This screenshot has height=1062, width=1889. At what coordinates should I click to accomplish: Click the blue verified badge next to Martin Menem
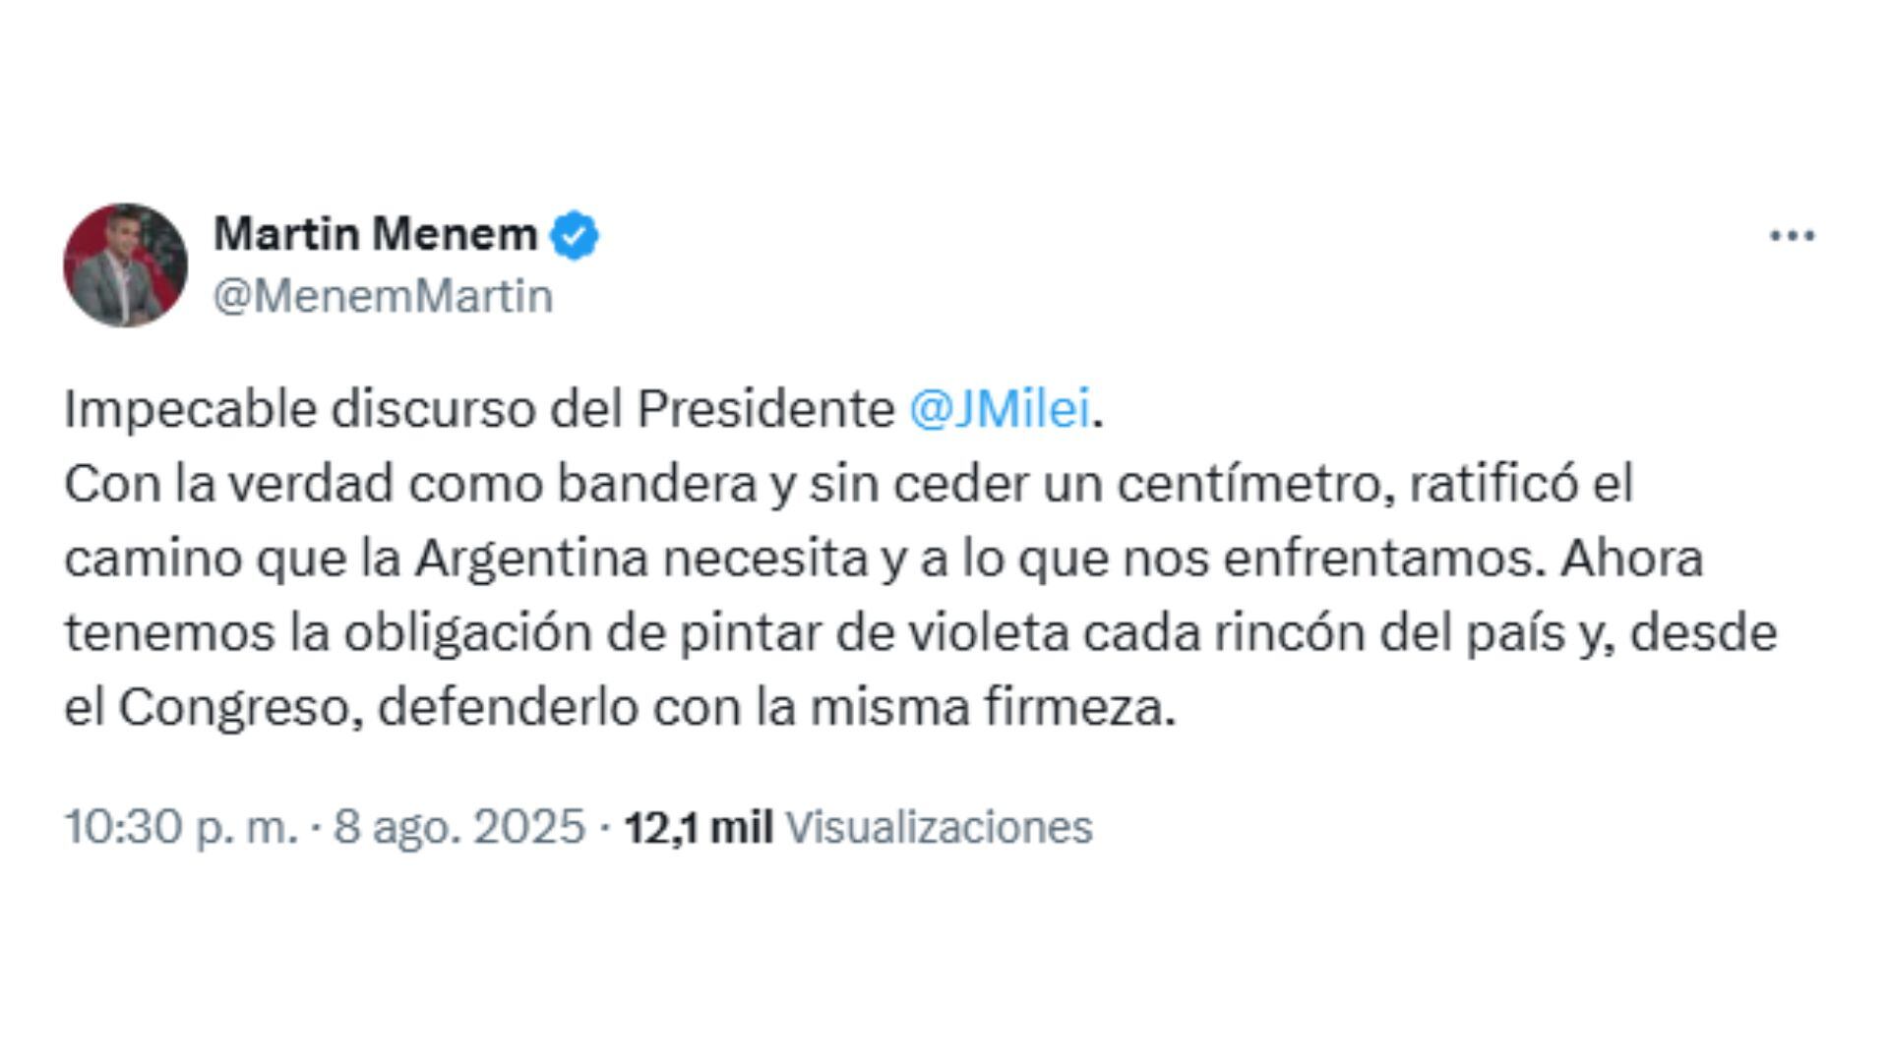pyautogui.click(x=576, y=233)
